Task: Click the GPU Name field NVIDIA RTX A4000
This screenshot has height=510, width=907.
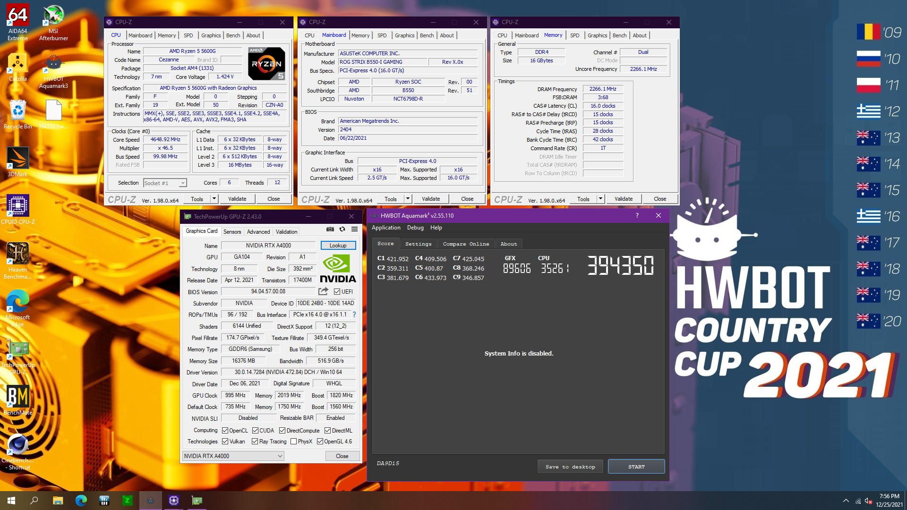Action: pos(268,246)
